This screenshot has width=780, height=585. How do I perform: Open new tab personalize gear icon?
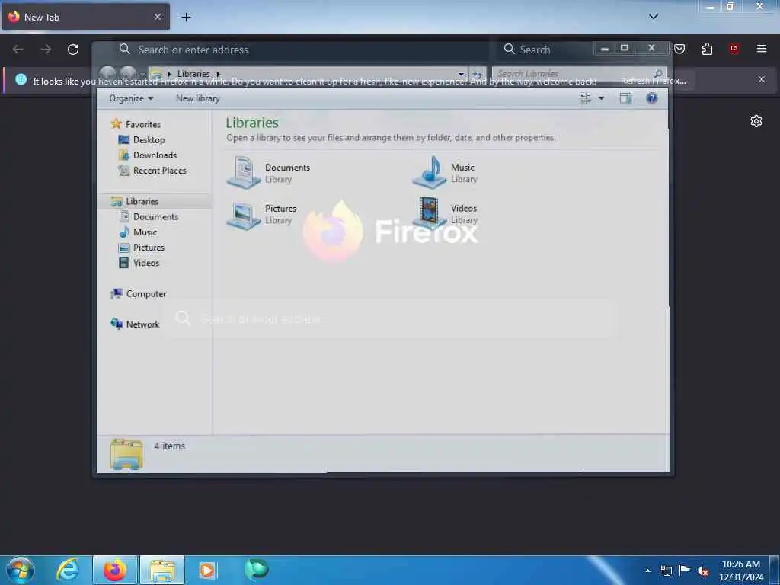756,121
